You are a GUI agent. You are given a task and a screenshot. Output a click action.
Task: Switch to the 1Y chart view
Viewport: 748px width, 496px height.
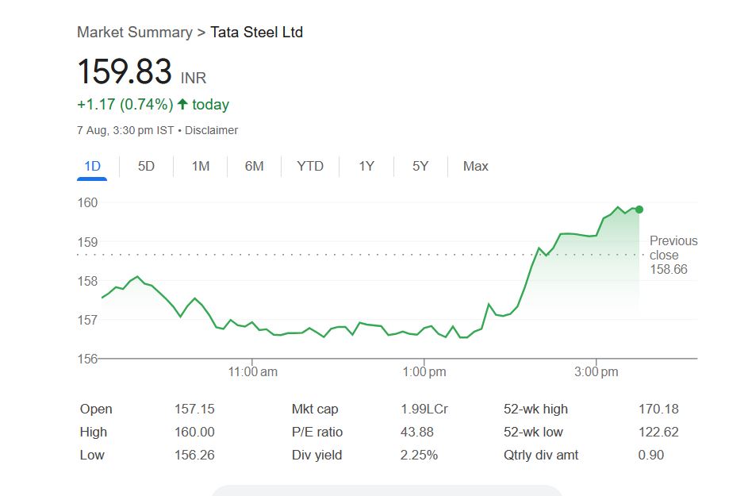[x=366, y=166]
